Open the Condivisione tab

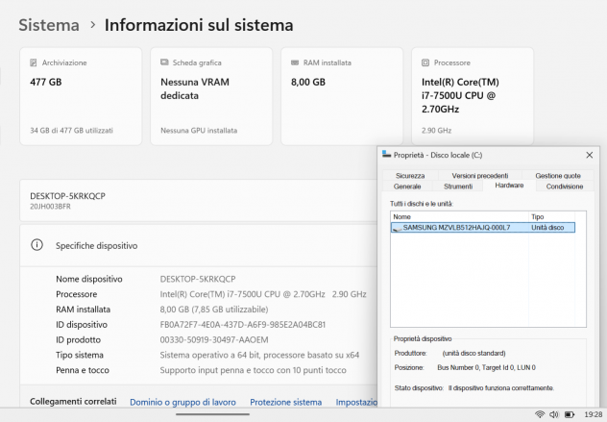tap(565, 186)
